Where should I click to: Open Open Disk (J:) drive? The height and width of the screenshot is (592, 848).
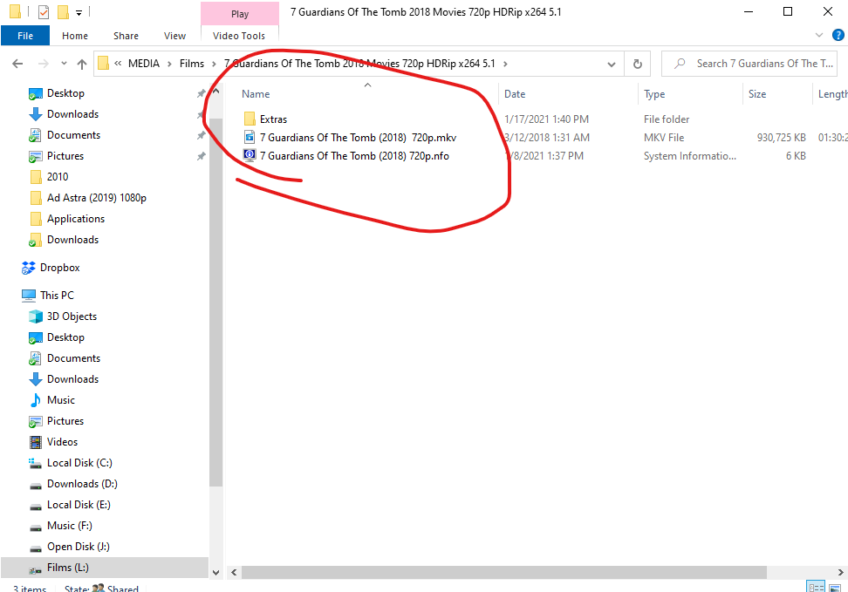[x=78, y=547]
